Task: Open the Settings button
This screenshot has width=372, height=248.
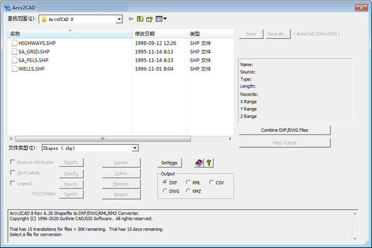Action: click(169, 163)
